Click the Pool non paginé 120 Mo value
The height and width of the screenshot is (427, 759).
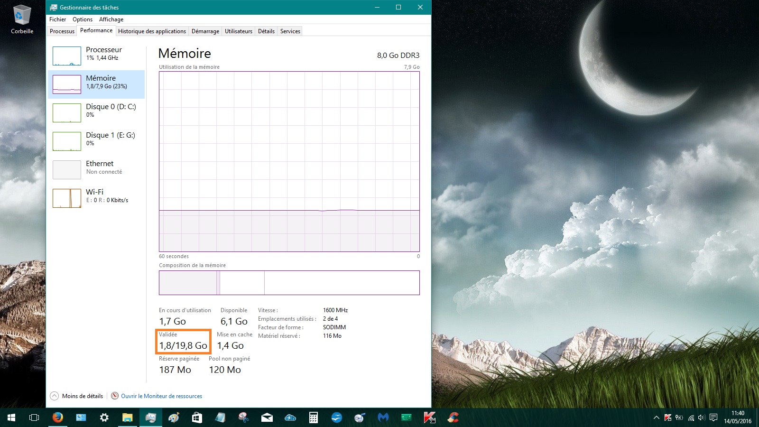(225, 370)
